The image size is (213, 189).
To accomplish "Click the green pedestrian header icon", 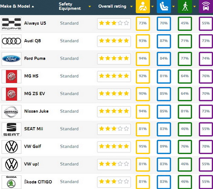I will [x=185, y=6].
